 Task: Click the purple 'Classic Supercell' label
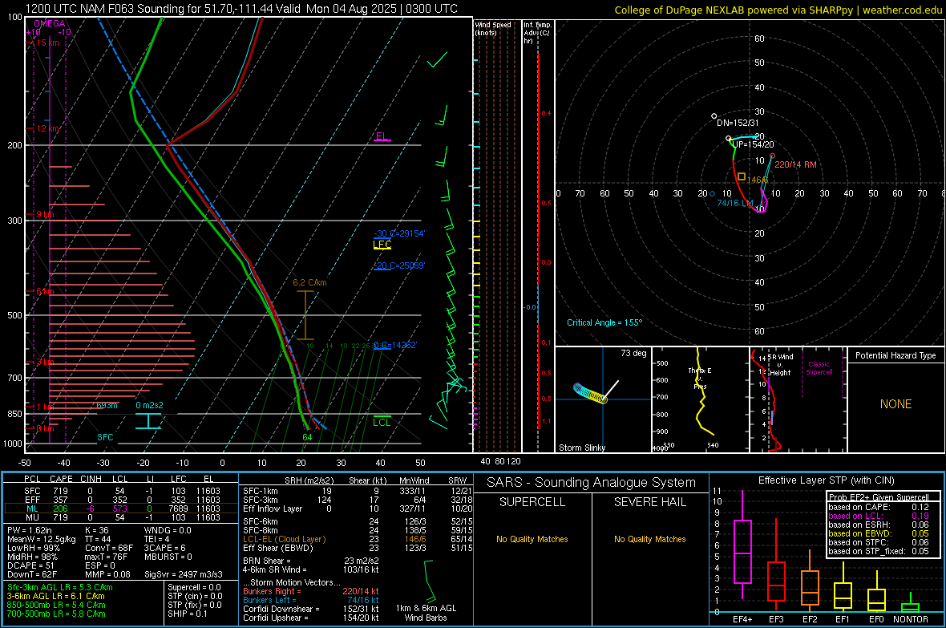point(819,368)
